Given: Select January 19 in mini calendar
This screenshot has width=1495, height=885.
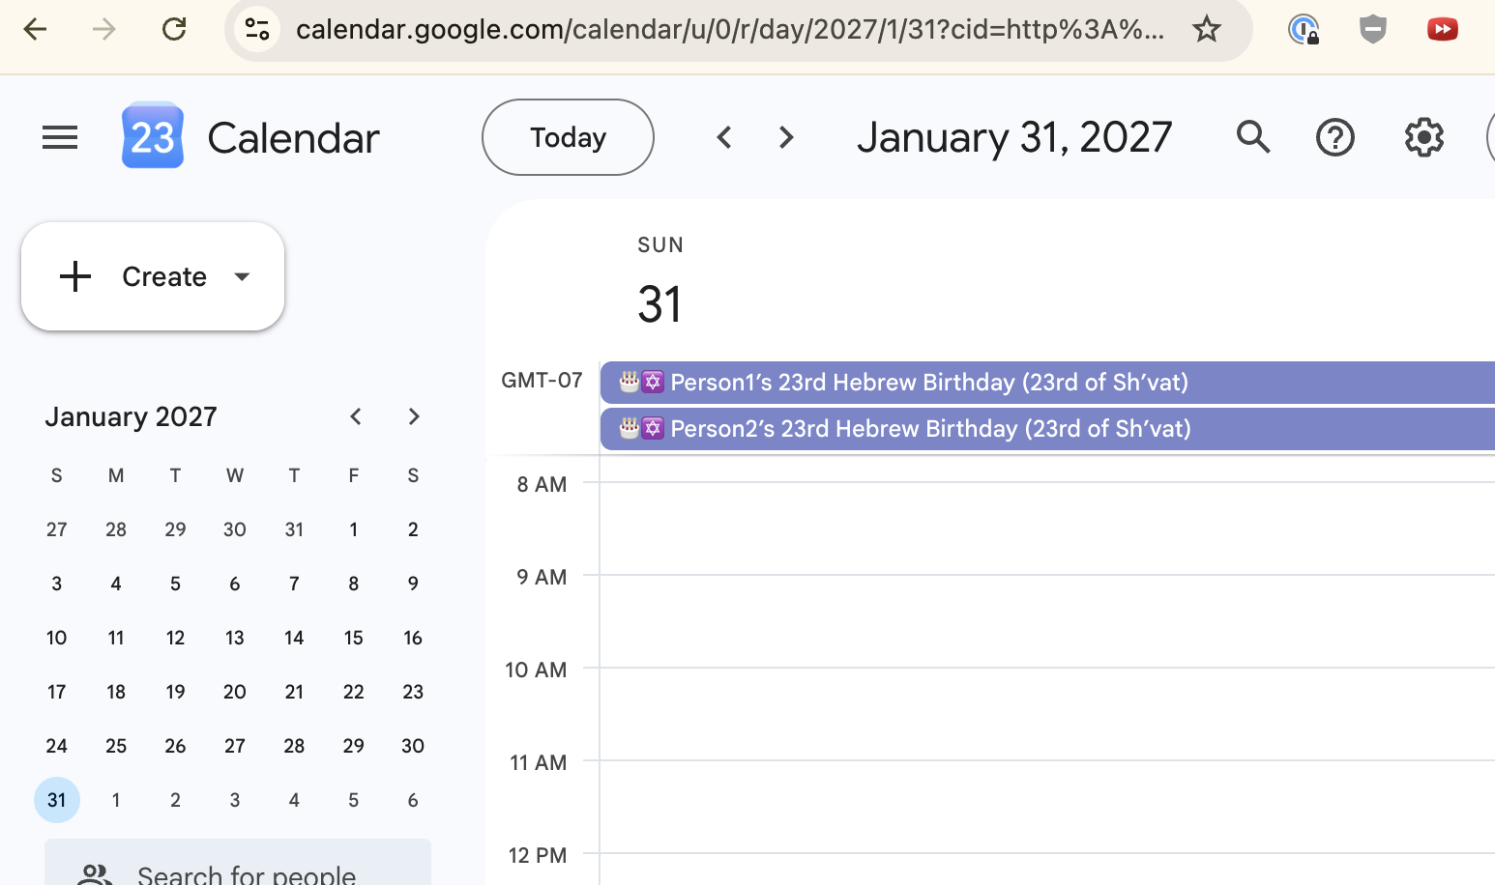Looking at the screenshot, I should tap(175, 692).
